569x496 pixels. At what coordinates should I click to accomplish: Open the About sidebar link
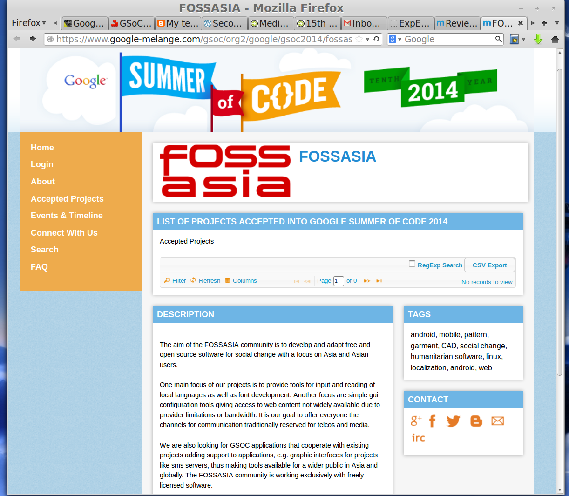pyautogui.click(x=43, y=182)
